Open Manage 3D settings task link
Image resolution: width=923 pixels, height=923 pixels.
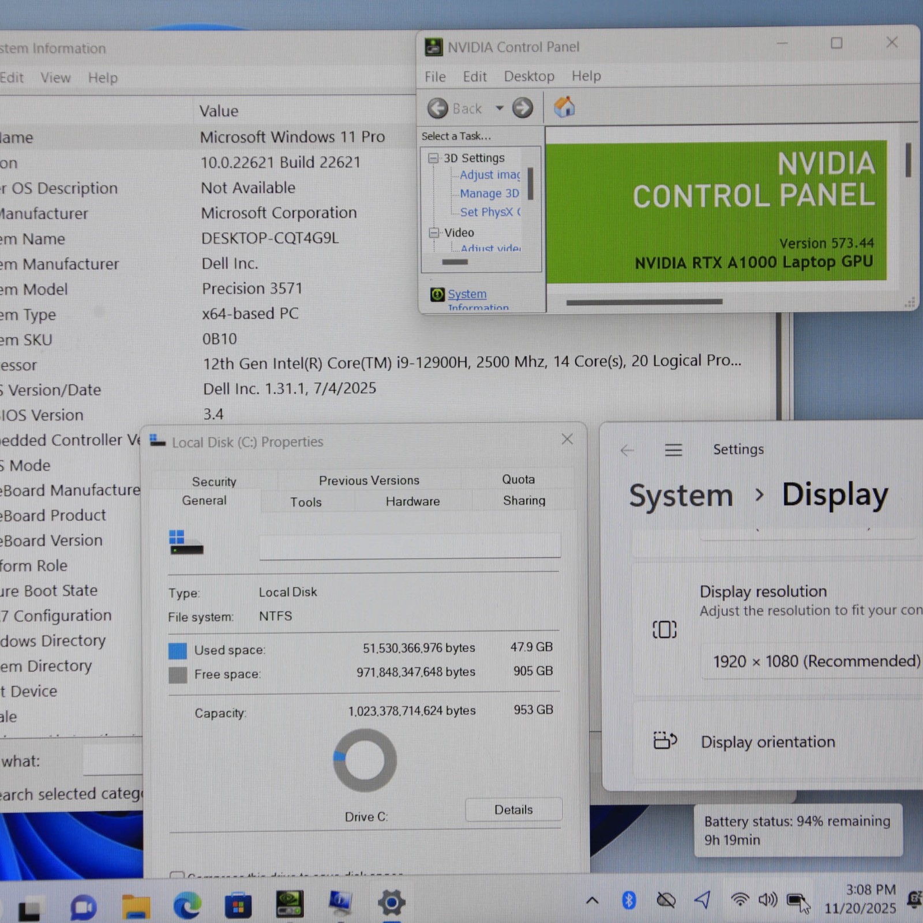[489, 193]
